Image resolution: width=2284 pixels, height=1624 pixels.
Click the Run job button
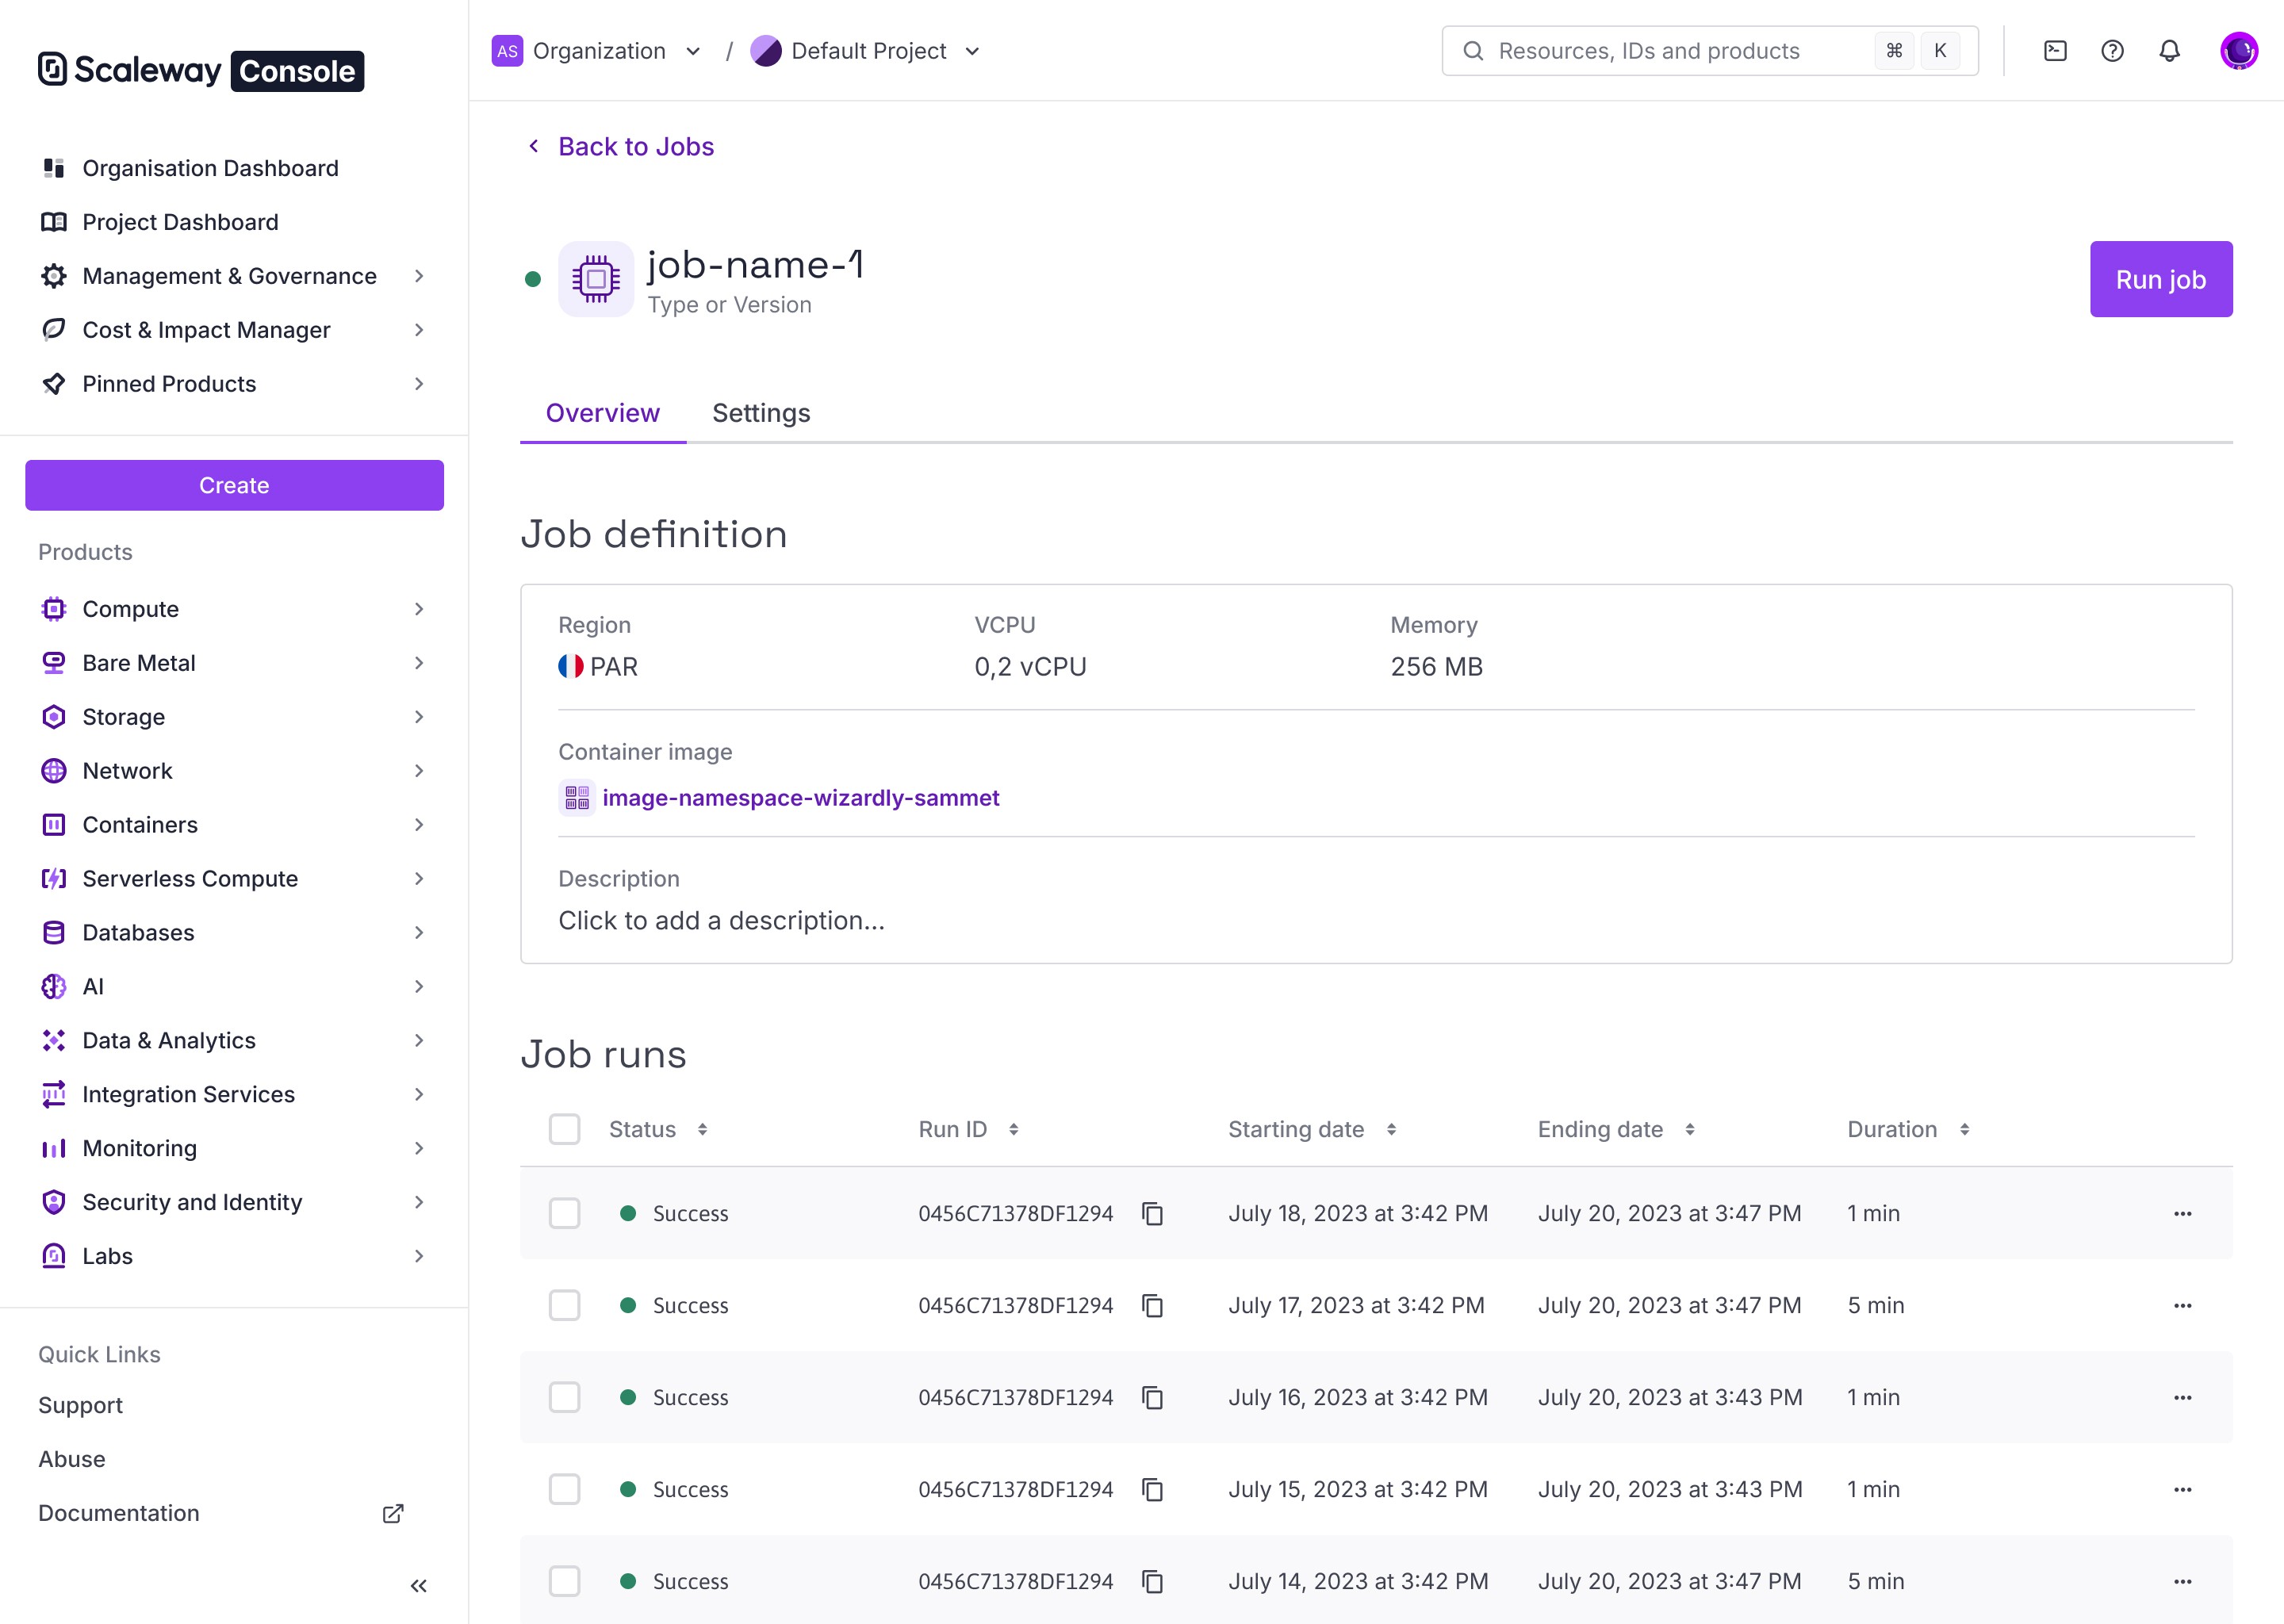pyautogui.click(x=2160, y=279)
